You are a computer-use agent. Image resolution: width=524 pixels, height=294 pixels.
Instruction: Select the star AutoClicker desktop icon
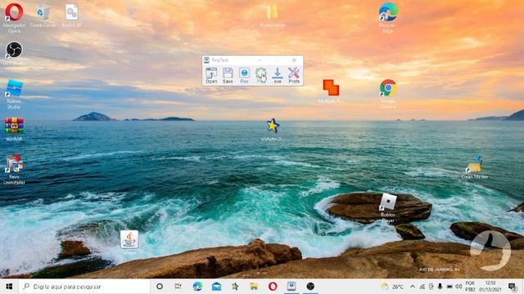[273, 130]
